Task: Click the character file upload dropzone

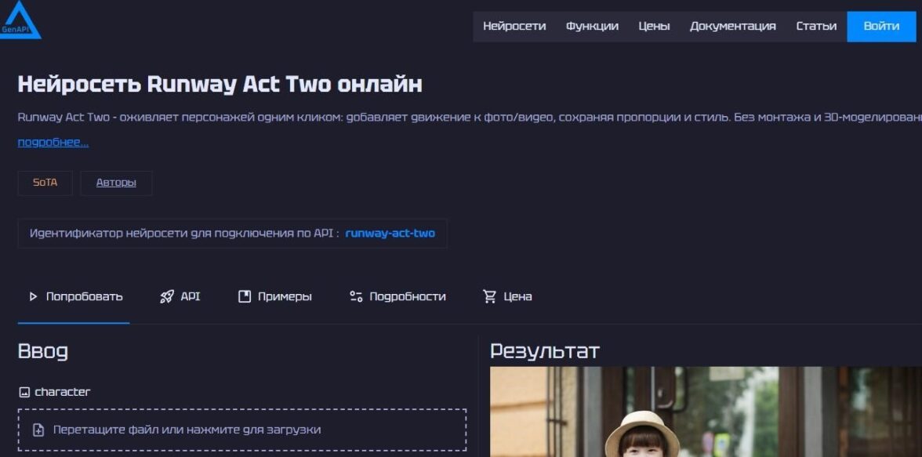Action: [x=242, y=430]
